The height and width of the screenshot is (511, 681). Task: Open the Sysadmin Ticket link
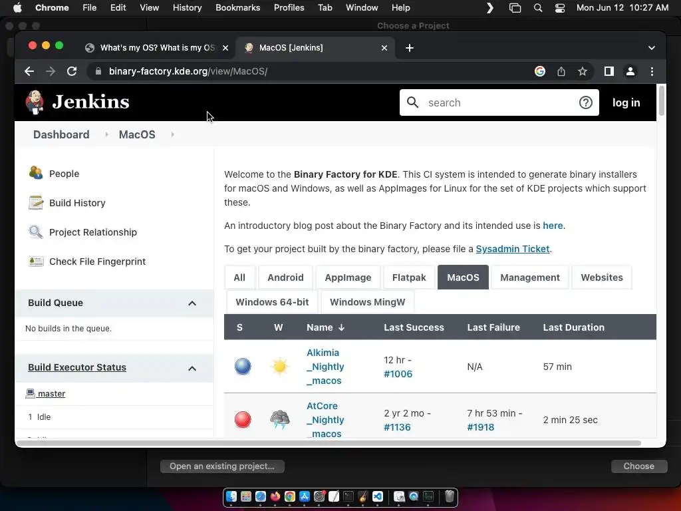[513, 249]
